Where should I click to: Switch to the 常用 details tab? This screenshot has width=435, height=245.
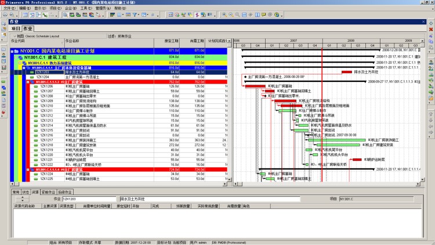point(16,192)
